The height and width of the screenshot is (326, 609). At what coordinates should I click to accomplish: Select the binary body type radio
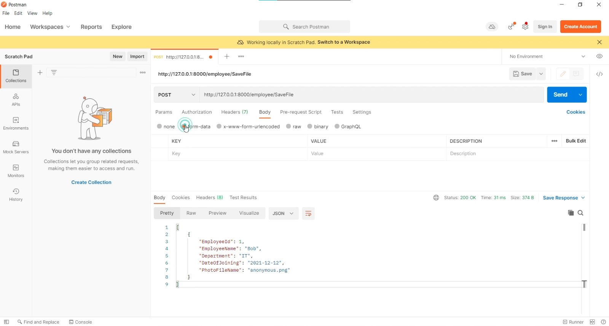tap(310, 127)
